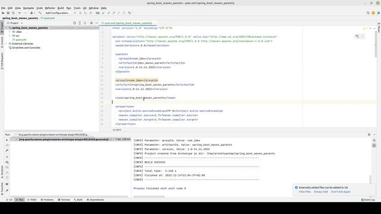Click the pin tab icon in Run panel
Image resolution: width=381 pixels, height=214 pixels.
[x=7, y=190]
